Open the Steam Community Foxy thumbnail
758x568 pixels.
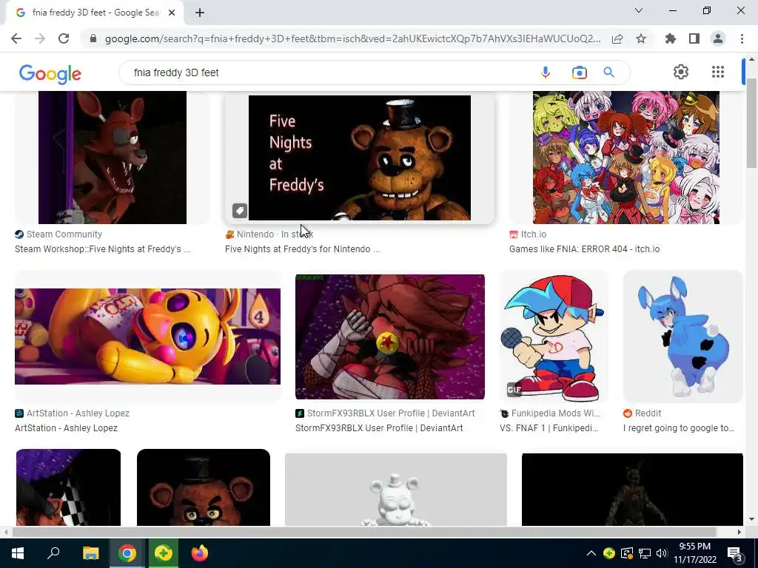[x=113, y=158]
